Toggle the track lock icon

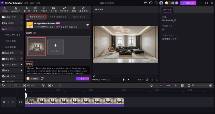coord(4,102)
